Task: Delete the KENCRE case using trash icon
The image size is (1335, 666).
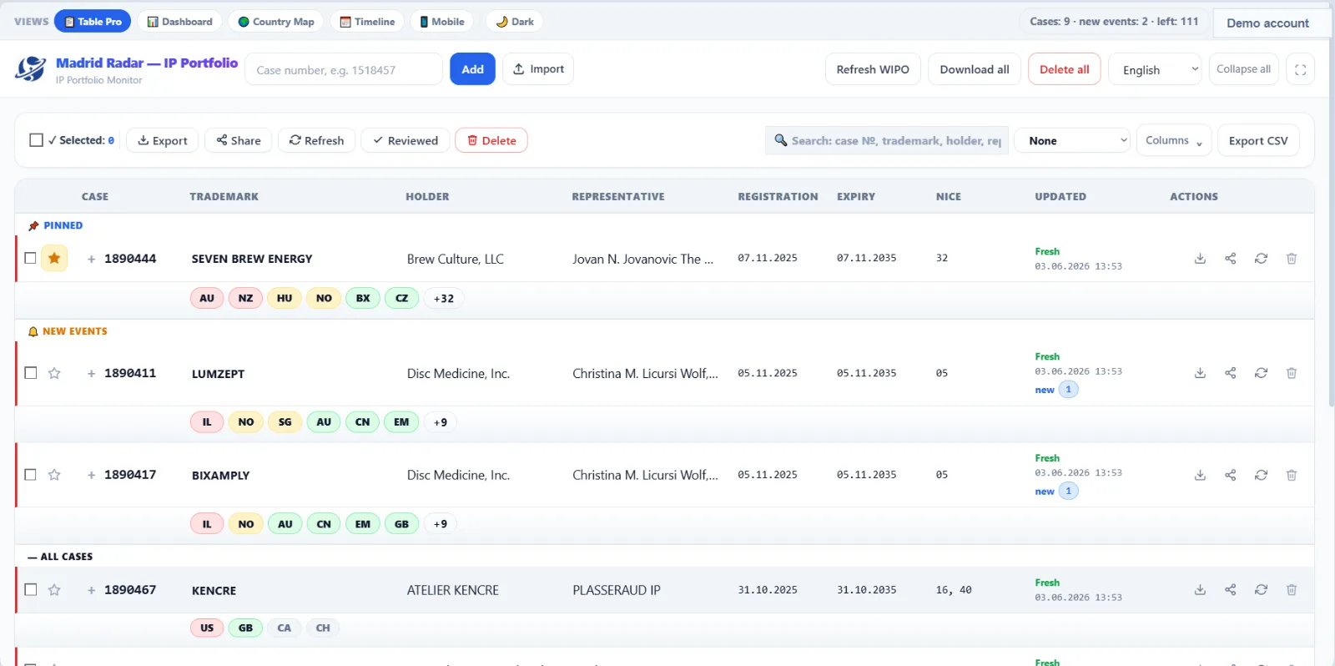Action: pyautogui.click(x=1292, y=590)
